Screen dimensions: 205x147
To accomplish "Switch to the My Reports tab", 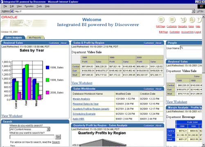I will click(x=35, y=38).
